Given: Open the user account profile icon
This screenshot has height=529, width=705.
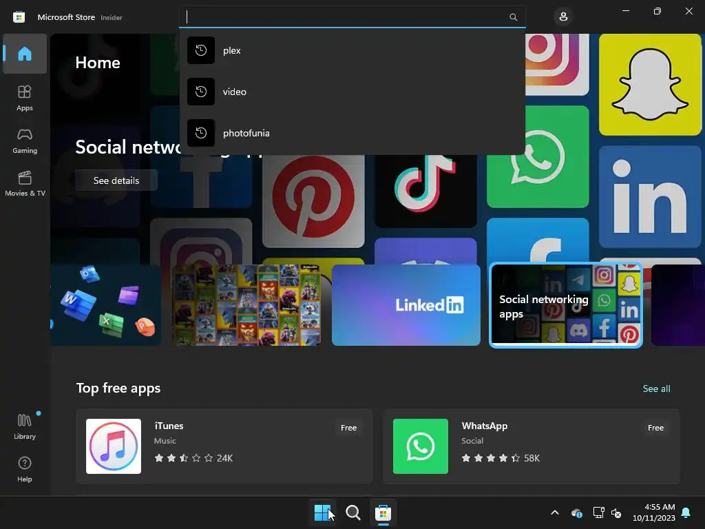Looking at the screenshot, I should point(563,17).
